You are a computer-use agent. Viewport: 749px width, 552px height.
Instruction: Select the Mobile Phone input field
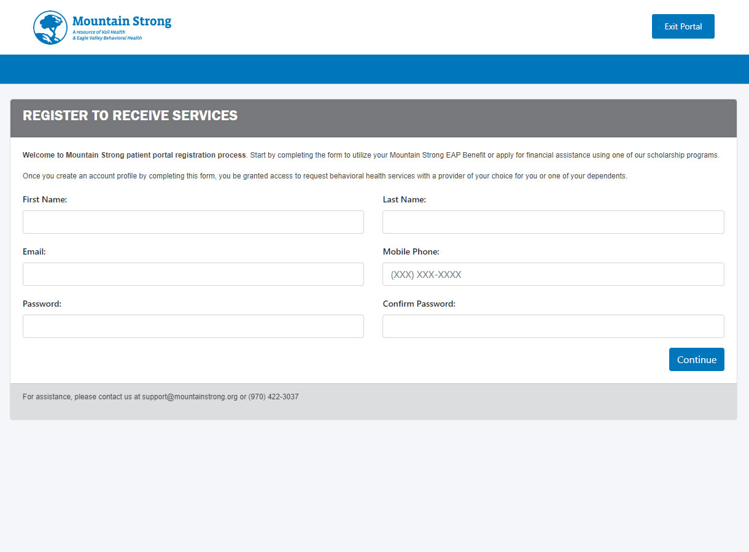coord(553,274)
